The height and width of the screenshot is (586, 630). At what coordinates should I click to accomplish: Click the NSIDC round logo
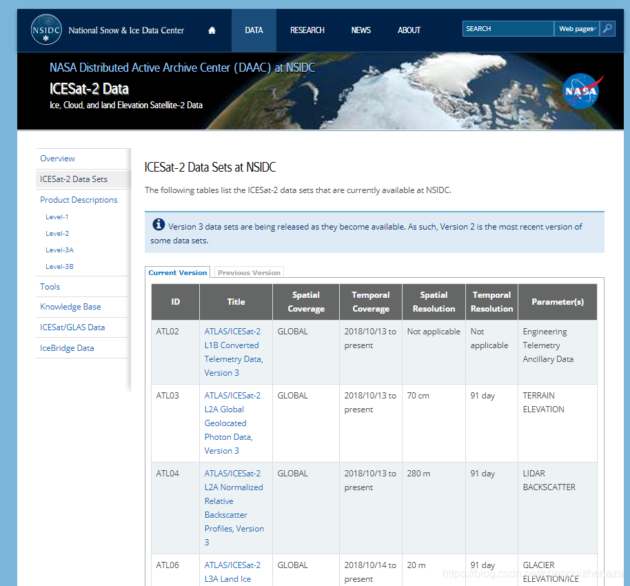click(x=46, y=30)
